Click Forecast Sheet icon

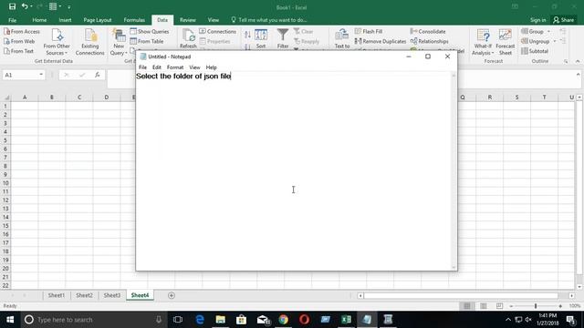tap(505, 42)
